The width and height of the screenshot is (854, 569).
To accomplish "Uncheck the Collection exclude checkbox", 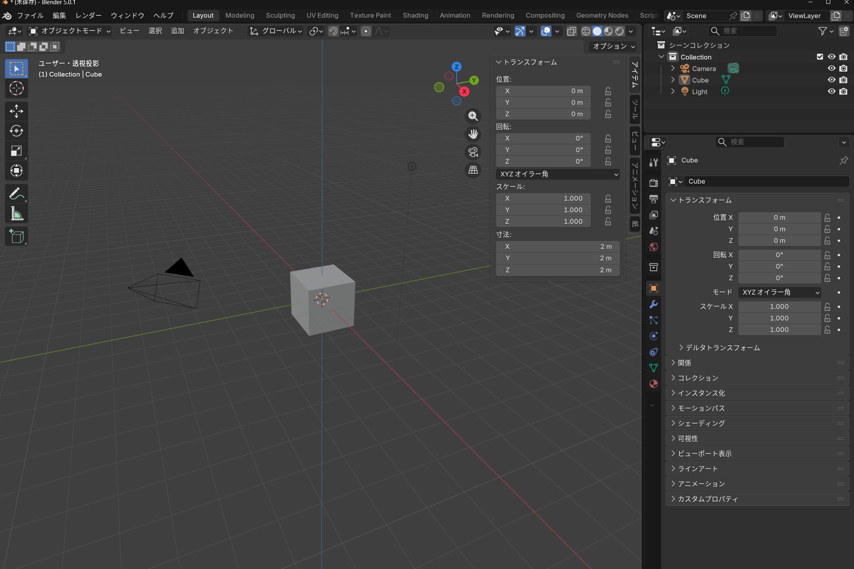I will click(820, 57).
